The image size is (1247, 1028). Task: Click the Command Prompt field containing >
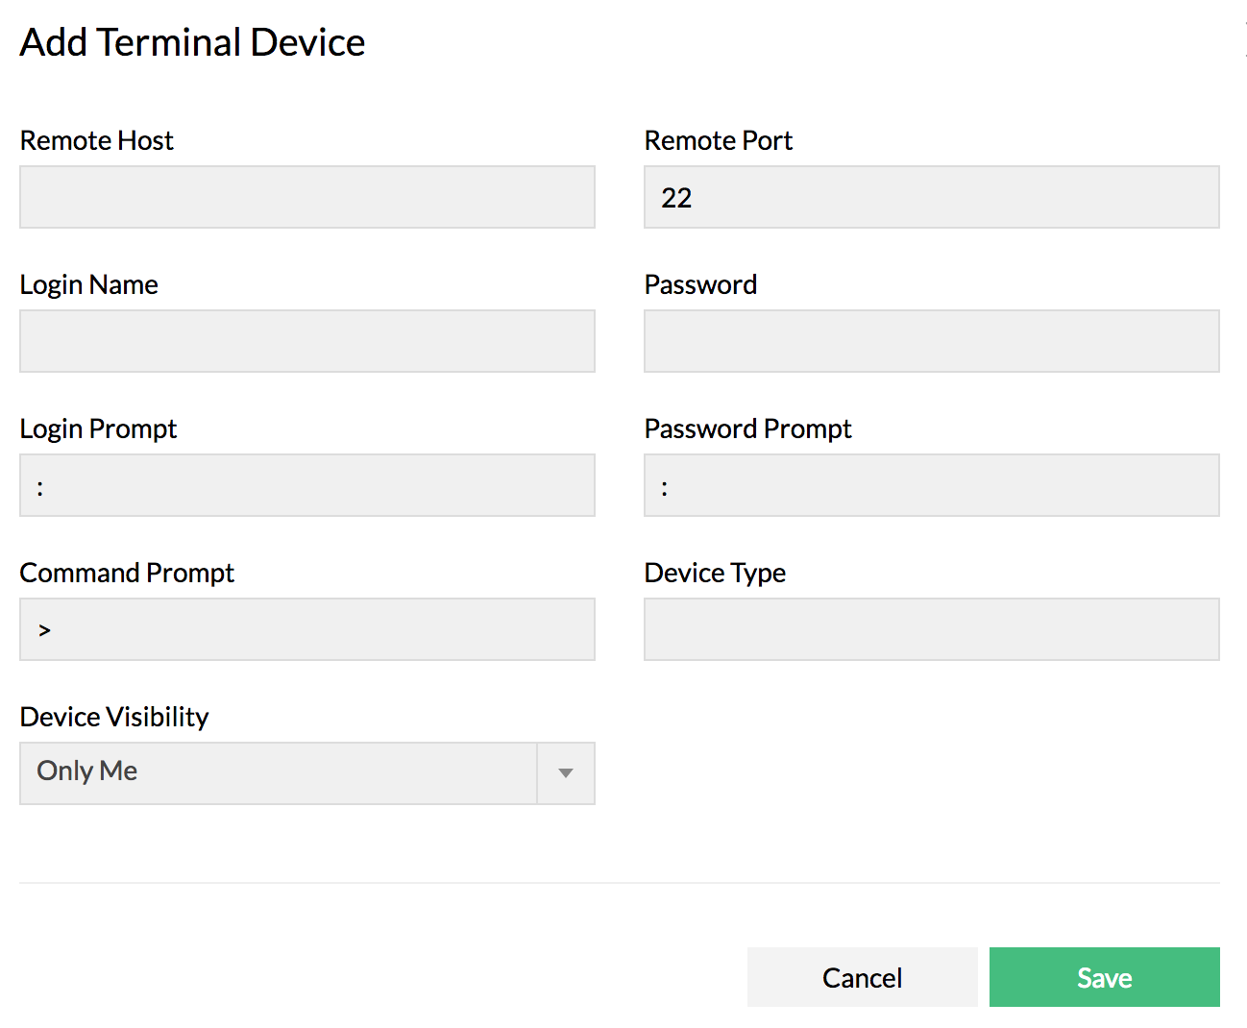[307, 629]
